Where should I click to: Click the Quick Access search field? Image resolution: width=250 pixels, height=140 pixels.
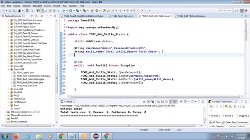click(x=224, y=10)
